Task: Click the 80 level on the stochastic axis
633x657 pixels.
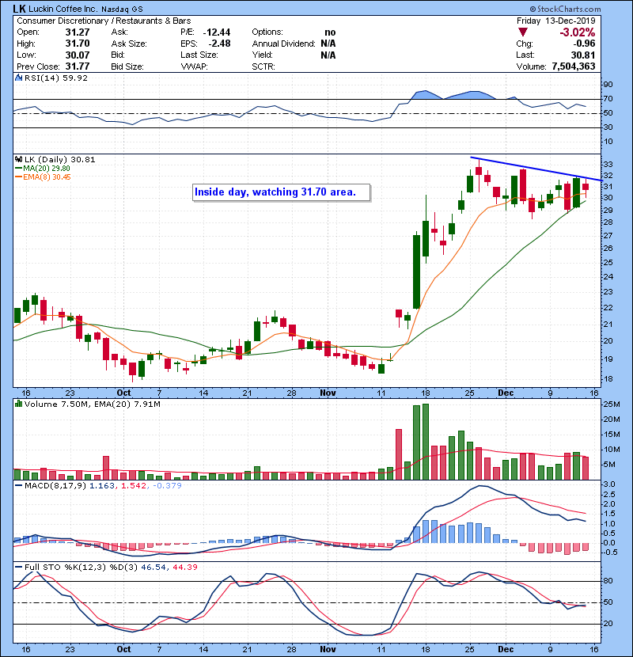Action: [608, 581]
